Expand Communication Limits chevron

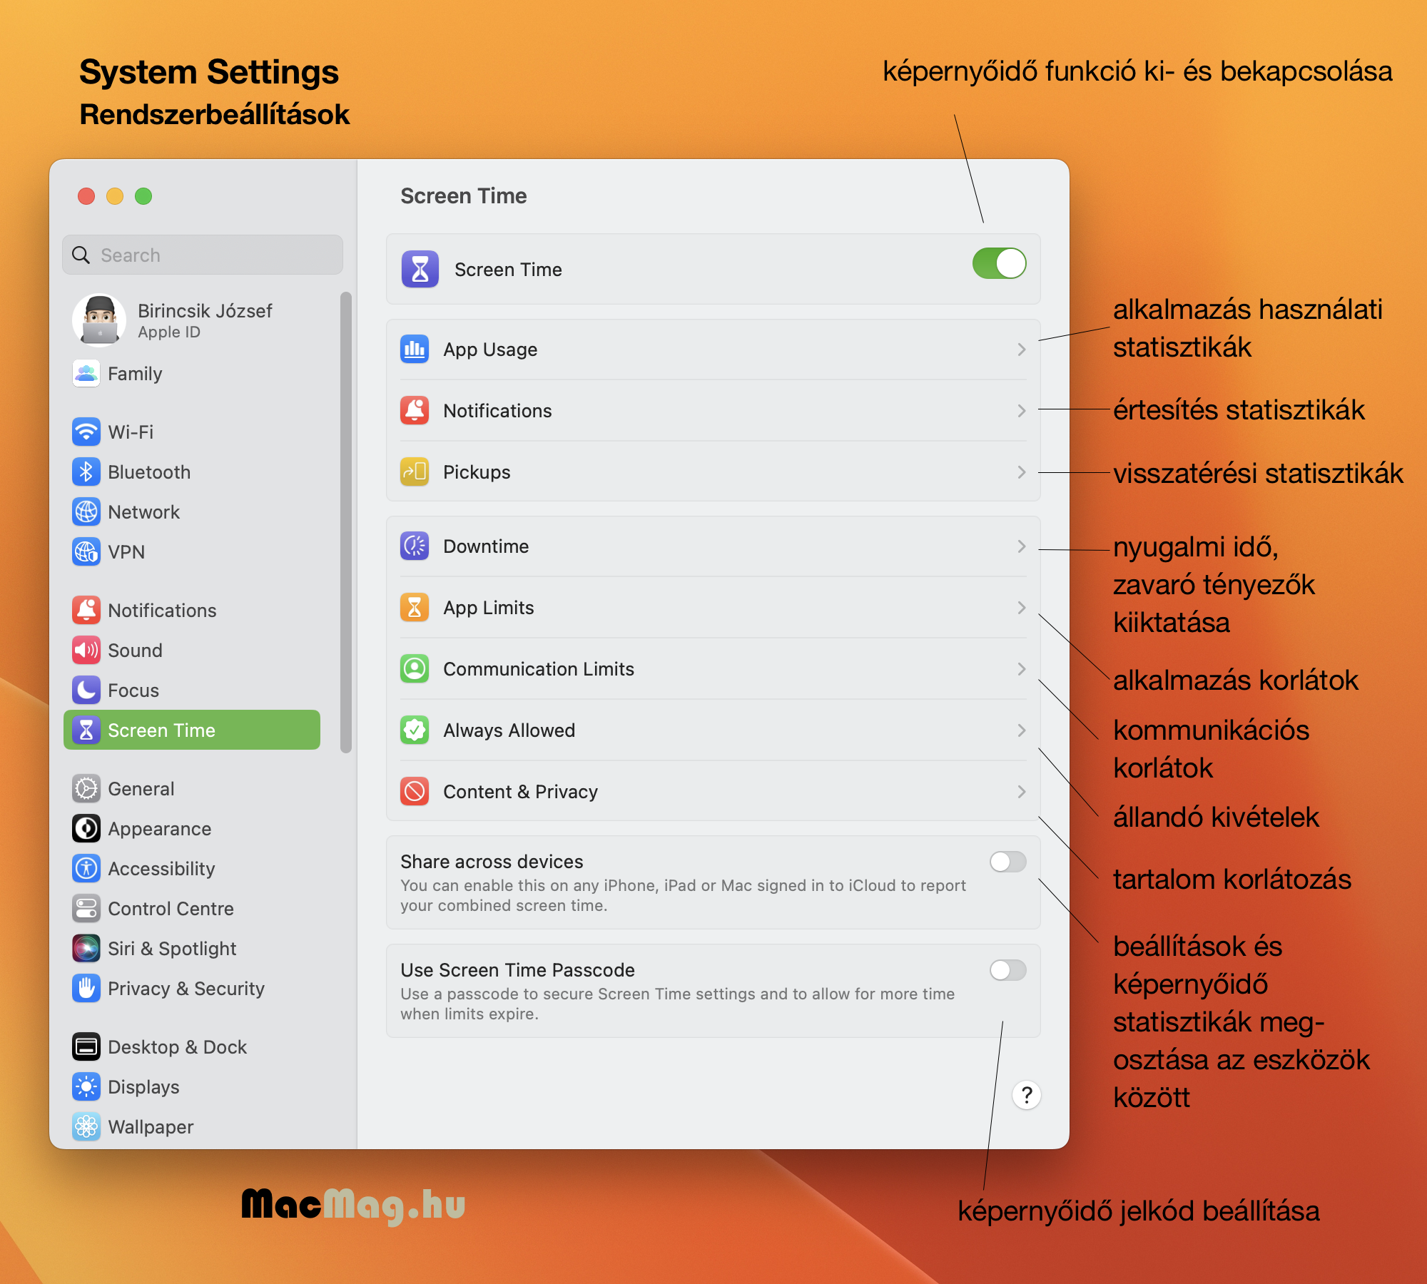pos(1022,669)
